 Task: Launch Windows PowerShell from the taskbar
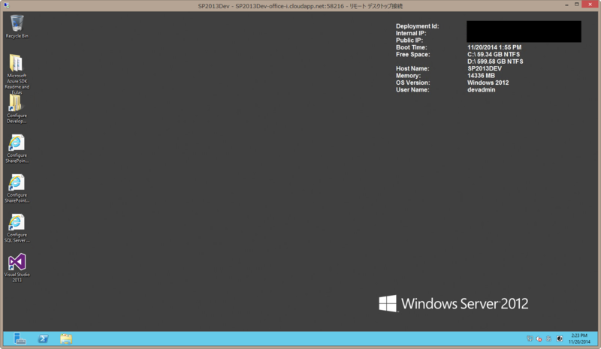(43, 338)
